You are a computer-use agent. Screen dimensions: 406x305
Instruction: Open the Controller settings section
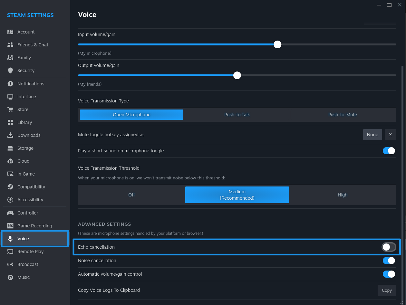coord(35,213)
